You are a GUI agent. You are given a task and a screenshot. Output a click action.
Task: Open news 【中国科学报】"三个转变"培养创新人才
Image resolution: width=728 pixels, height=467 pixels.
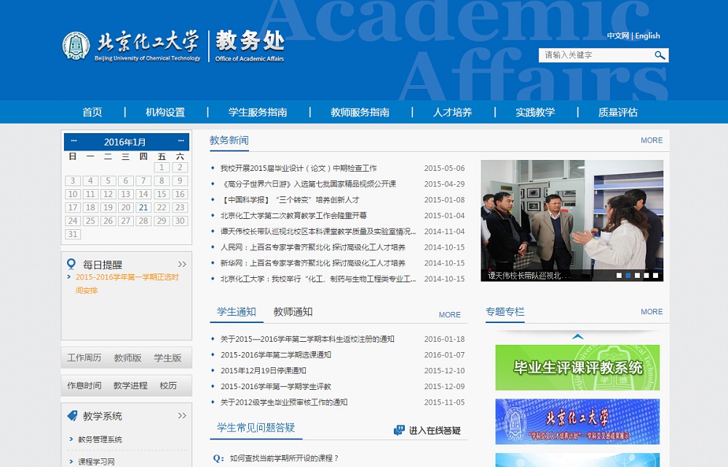290,199
